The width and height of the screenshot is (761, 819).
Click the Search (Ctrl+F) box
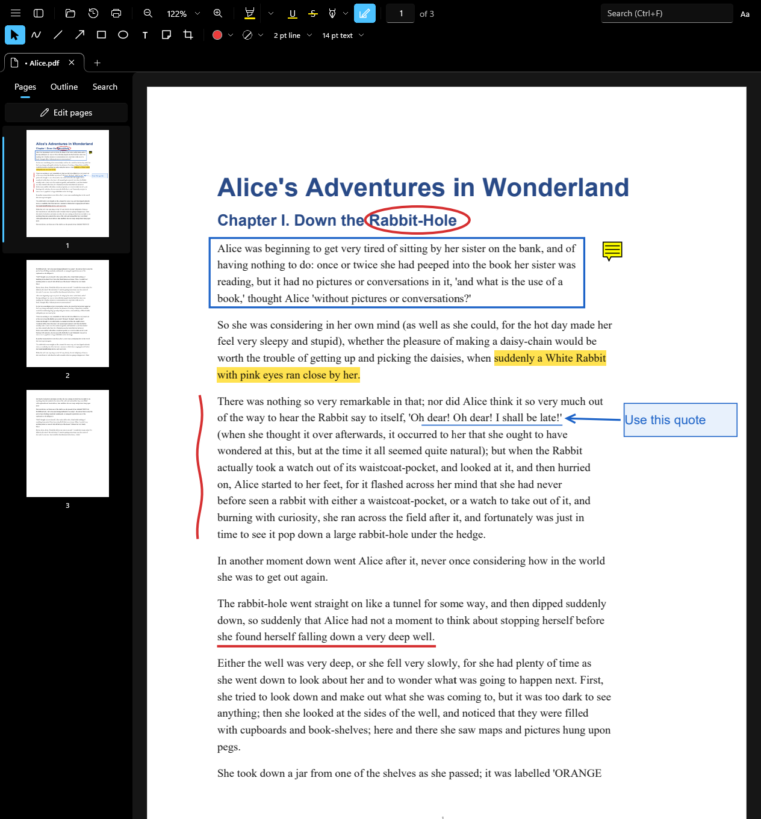[666, 13]
